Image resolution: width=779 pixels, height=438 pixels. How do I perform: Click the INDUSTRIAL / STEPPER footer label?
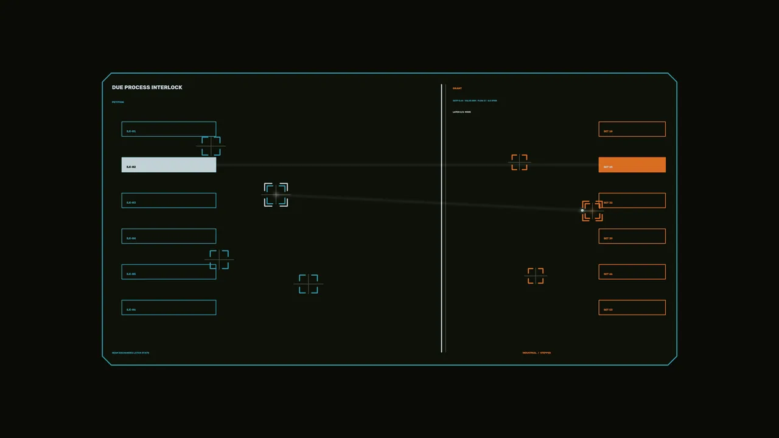(x=537, y=353)
